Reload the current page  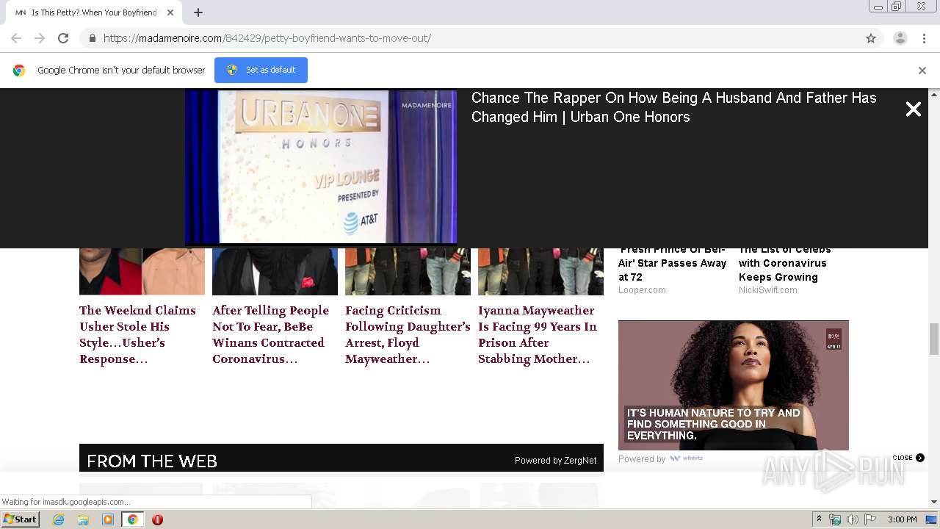[x=63, y=38]
